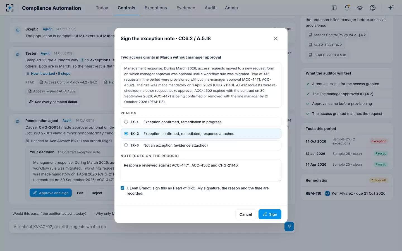Open the sparkle AI assistant icon
The image size is (402, 251).
[391, 8]
